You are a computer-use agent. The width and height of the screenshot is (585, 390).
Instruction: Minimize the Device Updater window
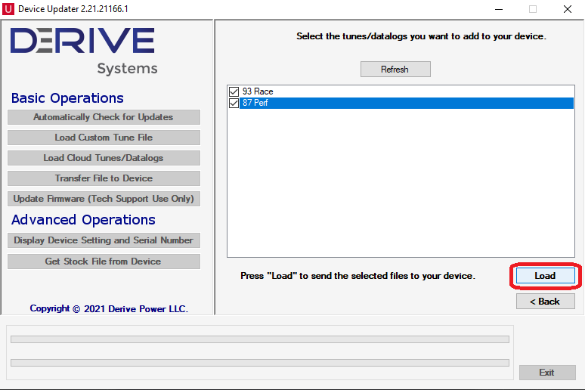(x=499, y=9)
